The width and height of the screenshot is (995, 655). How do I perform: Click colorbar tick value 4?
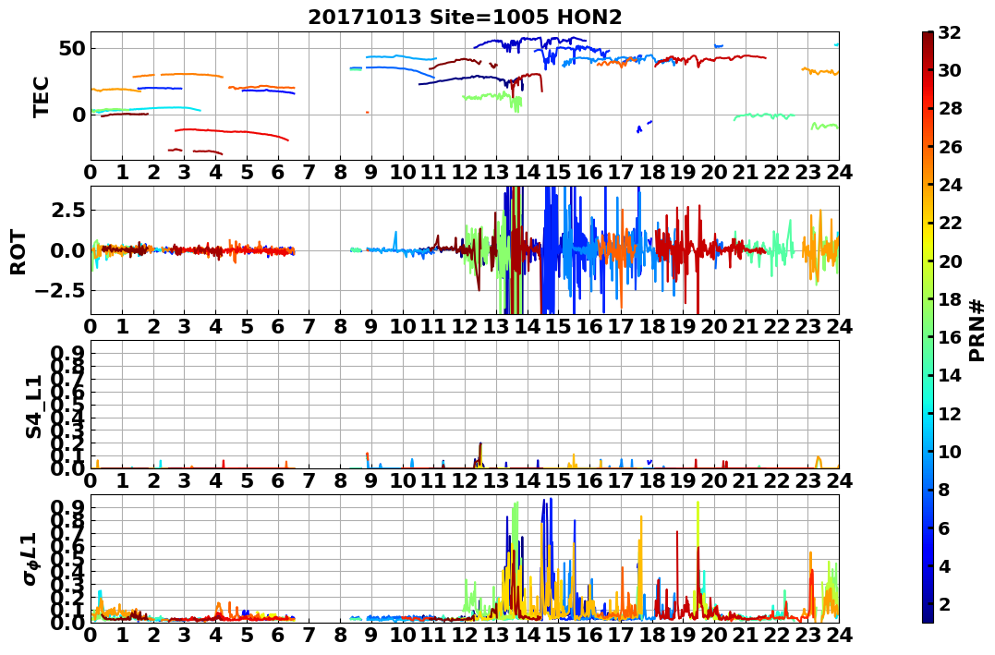(943, 565)
